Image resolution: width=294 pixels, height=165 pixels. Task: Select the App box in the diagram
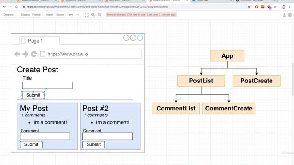227,56
